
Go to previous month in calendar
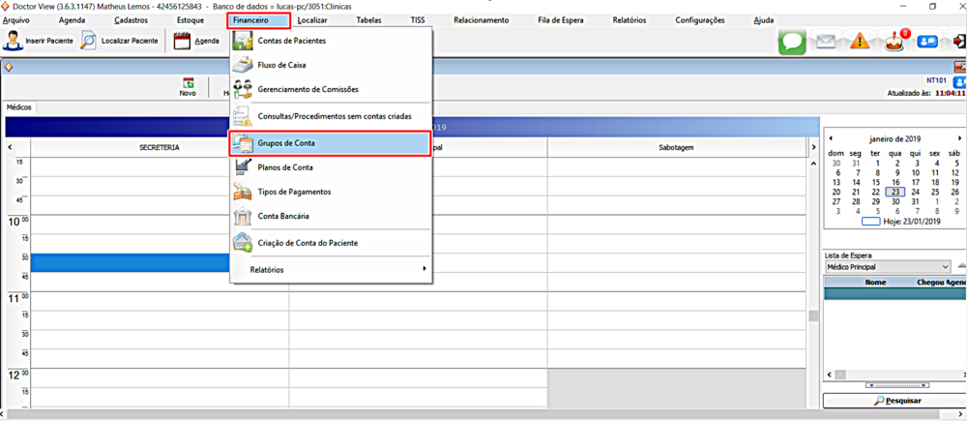tap(831, 139)
